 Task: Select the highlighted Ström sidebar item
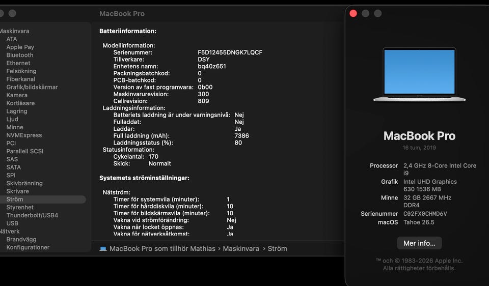pyautogui.click(x=43, y=199)
